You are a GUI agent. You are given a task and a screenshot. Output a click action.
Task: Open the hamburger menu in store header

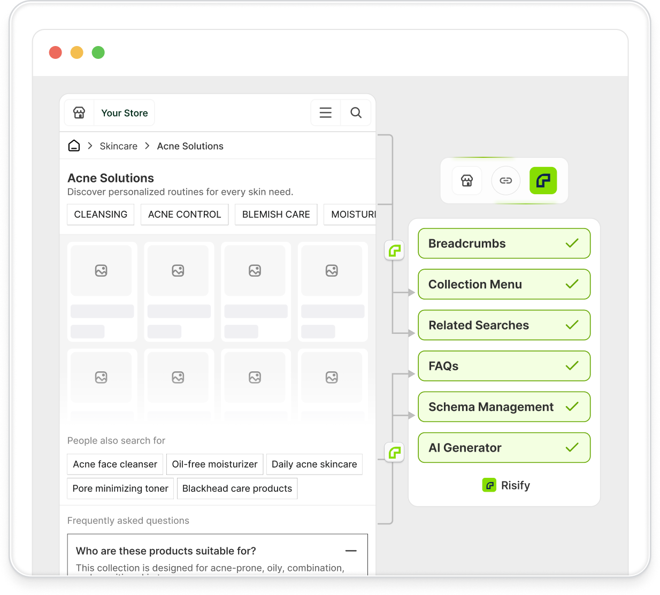point(325,113)
